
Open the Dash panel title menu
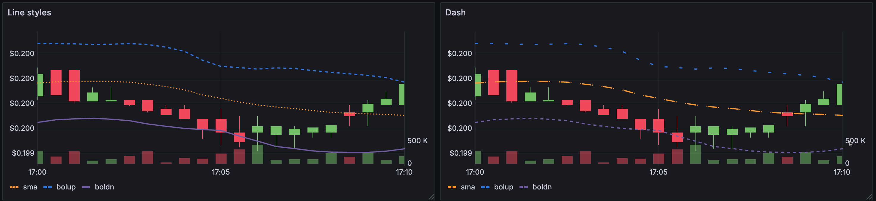click(x=455, y=12)
